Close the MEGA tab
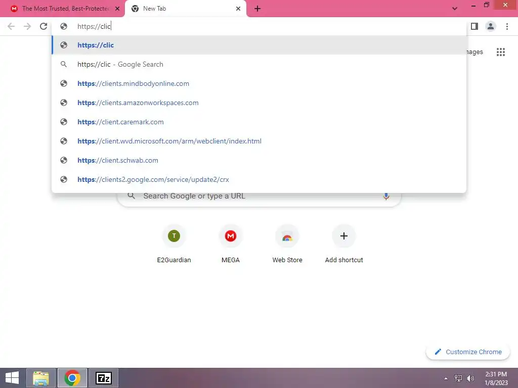 [117, 9]
